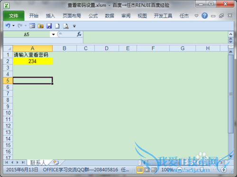This screenshot has width=237, height=177.
Task: Click the Redo arrow icon
Action: click(x=20, y=26)
